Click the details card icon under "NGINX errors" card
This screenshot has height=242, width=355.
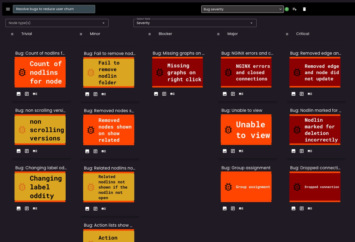[x=241, y=94]
